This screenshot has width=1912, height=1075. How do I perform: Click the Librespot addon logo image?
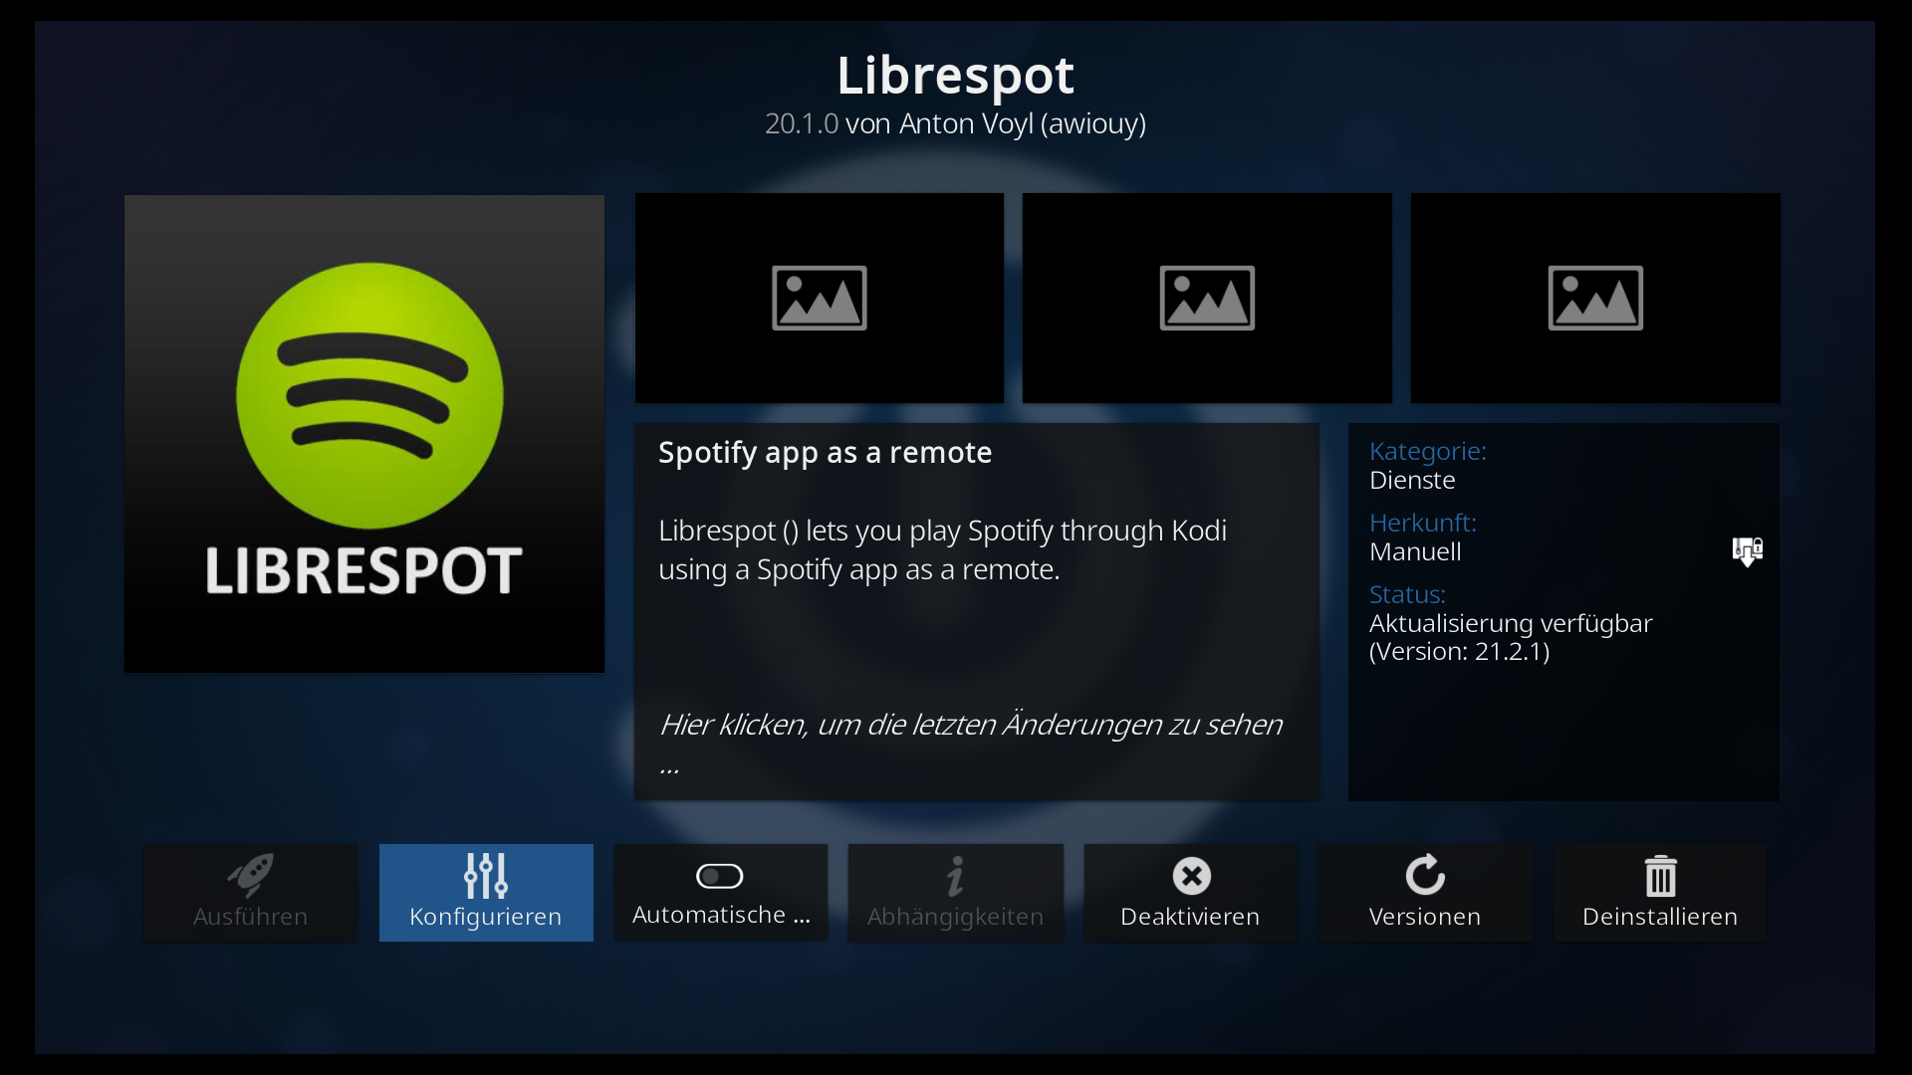point(364,433)
